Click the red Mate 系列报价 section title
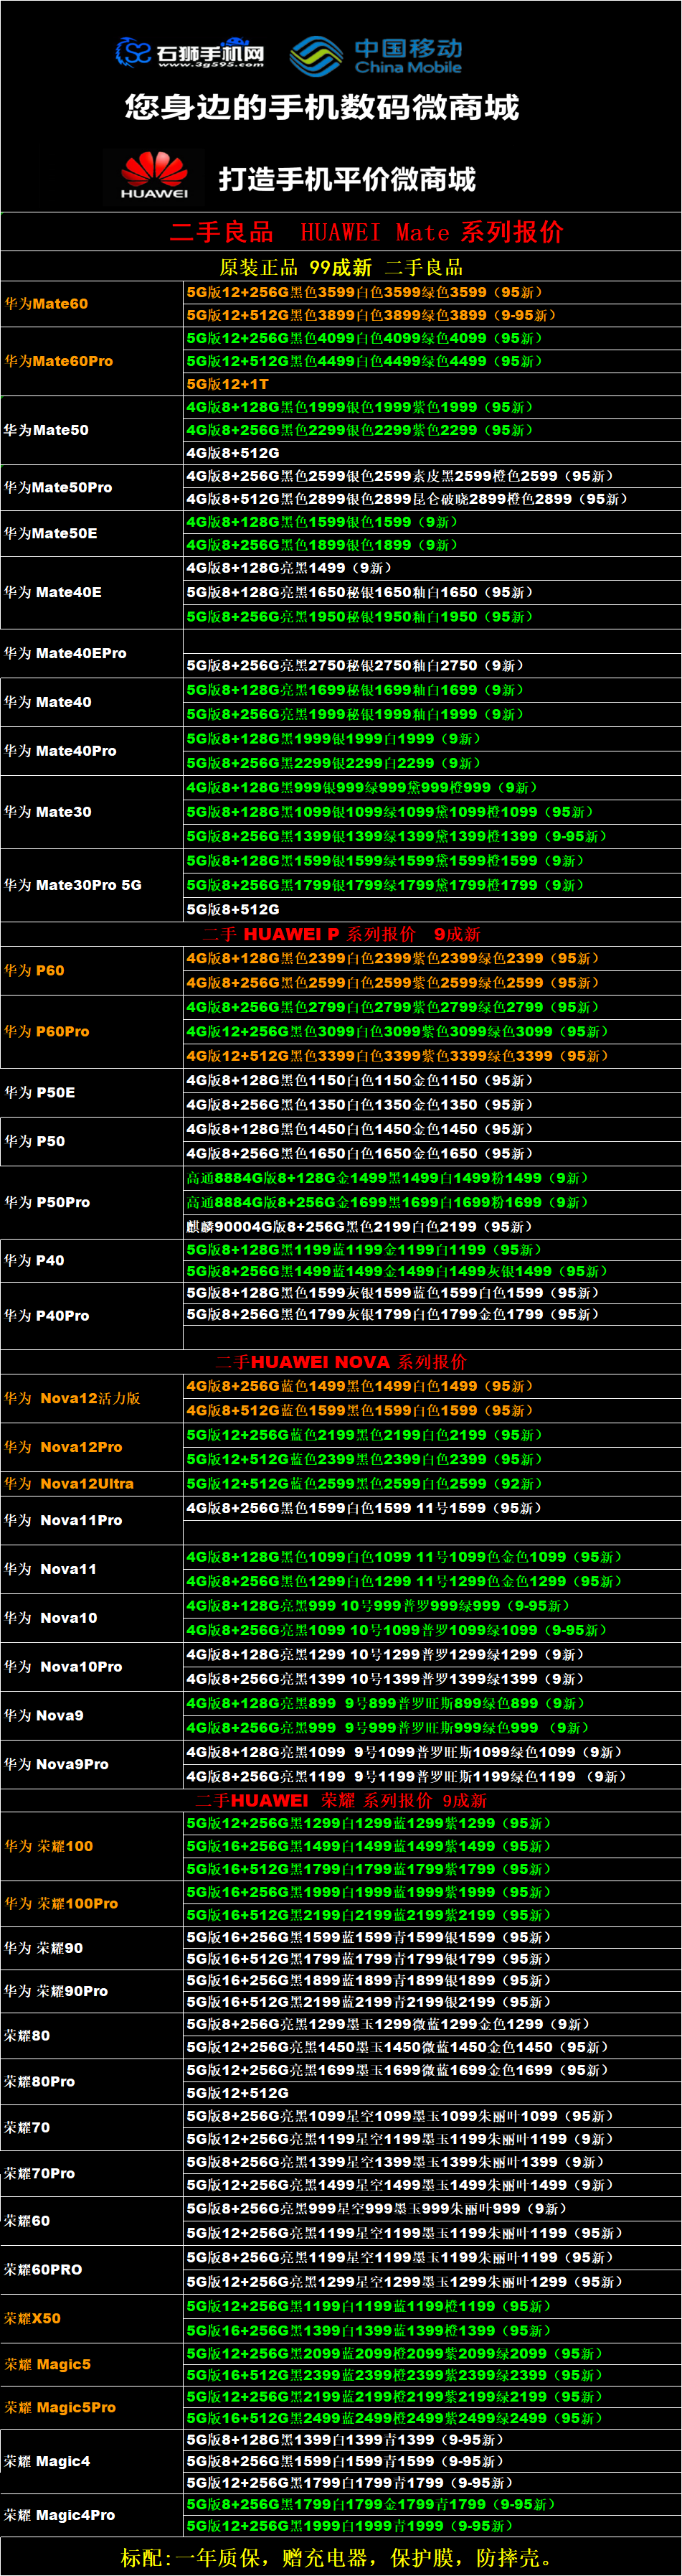This screenshot has width=682, height=2576. point(366,232)
